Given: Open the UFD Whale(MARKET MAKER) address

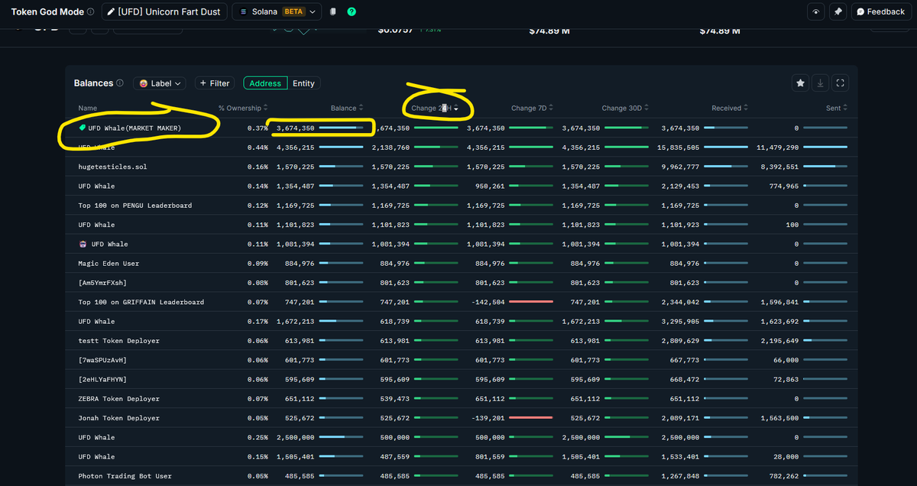Looking at the screenshot, I should click(x=134, y=128).
